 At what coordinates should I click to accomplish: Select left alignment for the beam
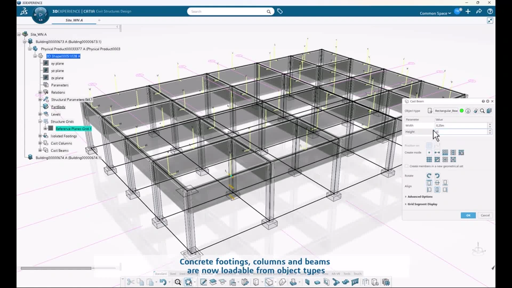coord(429,190)
